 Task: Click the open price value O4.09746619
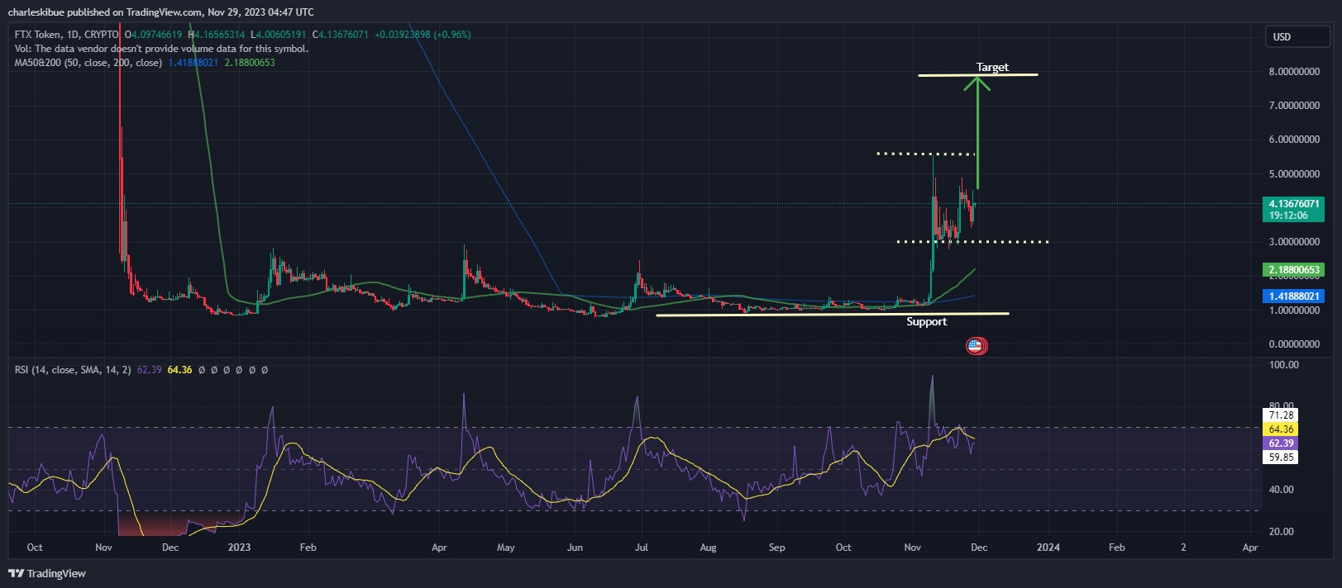pos(153,35)
